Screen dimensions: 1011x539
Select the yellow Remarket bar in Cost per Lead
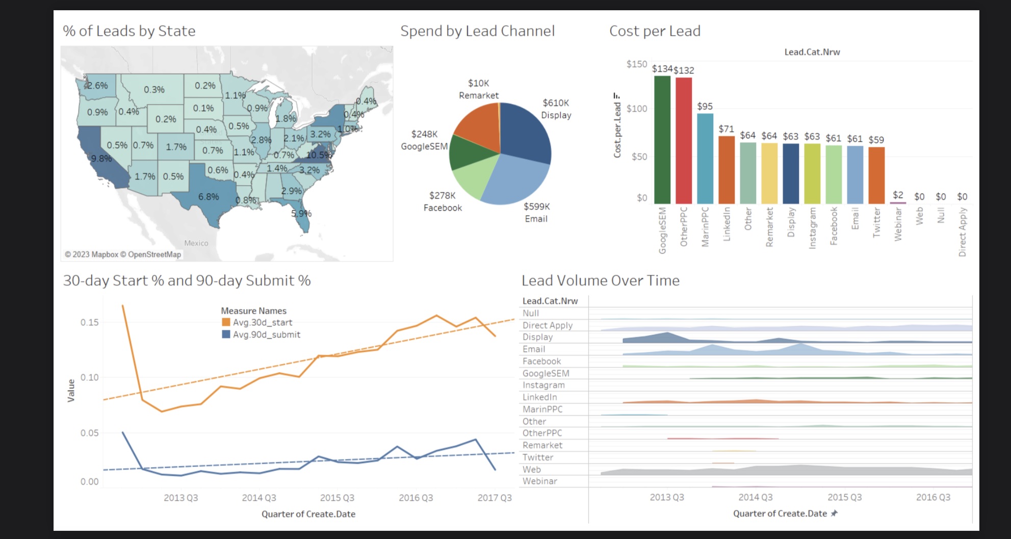[x=769, y=173]
